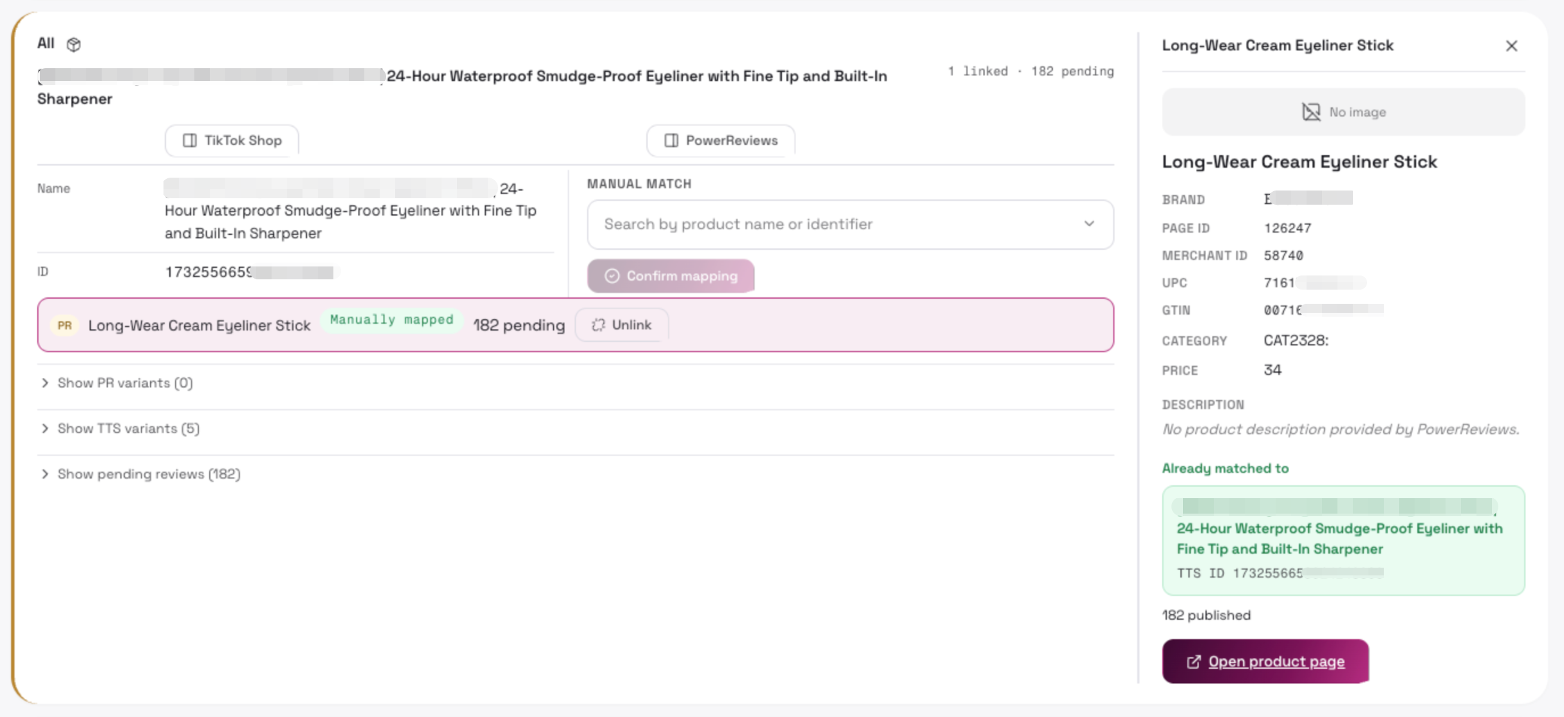
Task: Unlink the Long-Wear Cream Eyeliner Stick mapping
Action: 622,325
